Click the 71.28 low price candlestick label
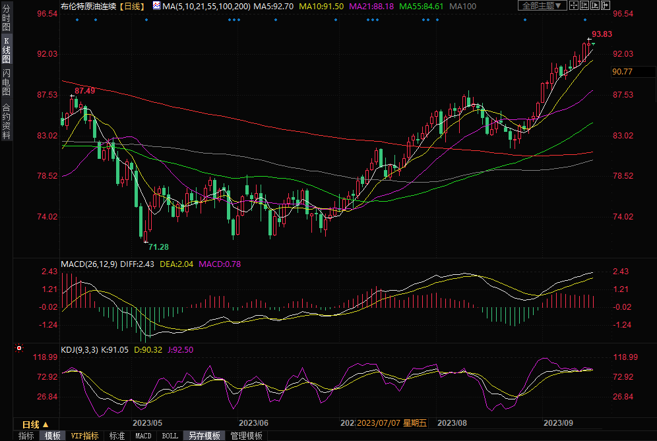657x441 pixels. point(158,247)
